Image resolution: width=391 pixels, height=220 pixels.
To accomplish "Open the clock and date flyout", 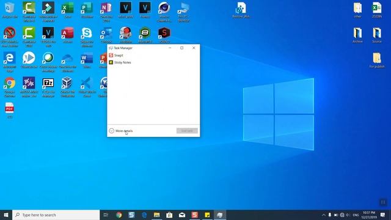I will click(369, 215).
